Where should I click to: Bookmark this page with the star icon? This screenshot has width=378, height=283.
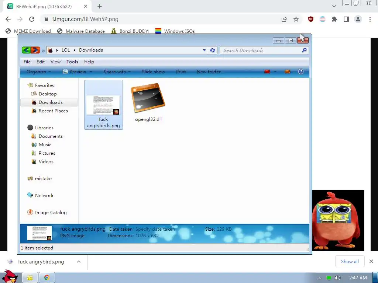(x=296, y=19)
